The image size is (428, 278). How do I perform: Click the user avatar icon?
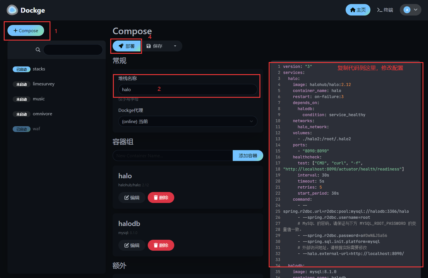[x=407, y=10]
